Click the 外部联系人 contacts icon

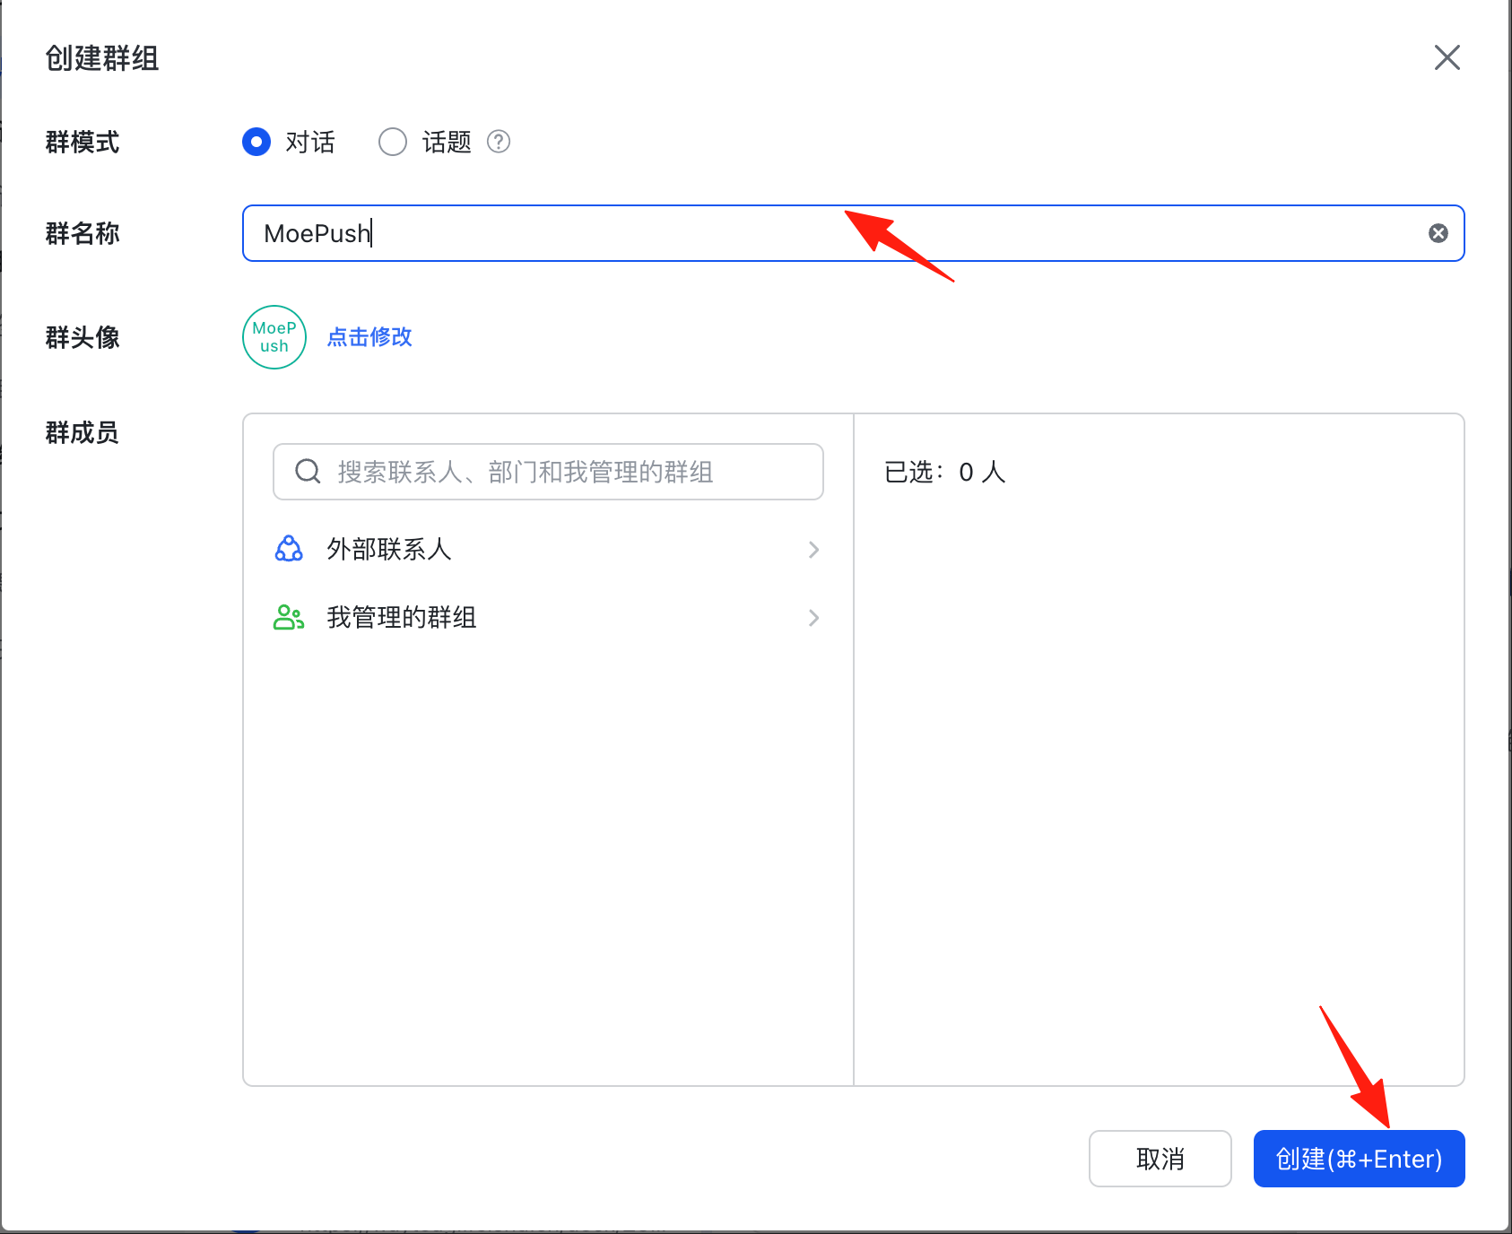(x=289, y=549)
